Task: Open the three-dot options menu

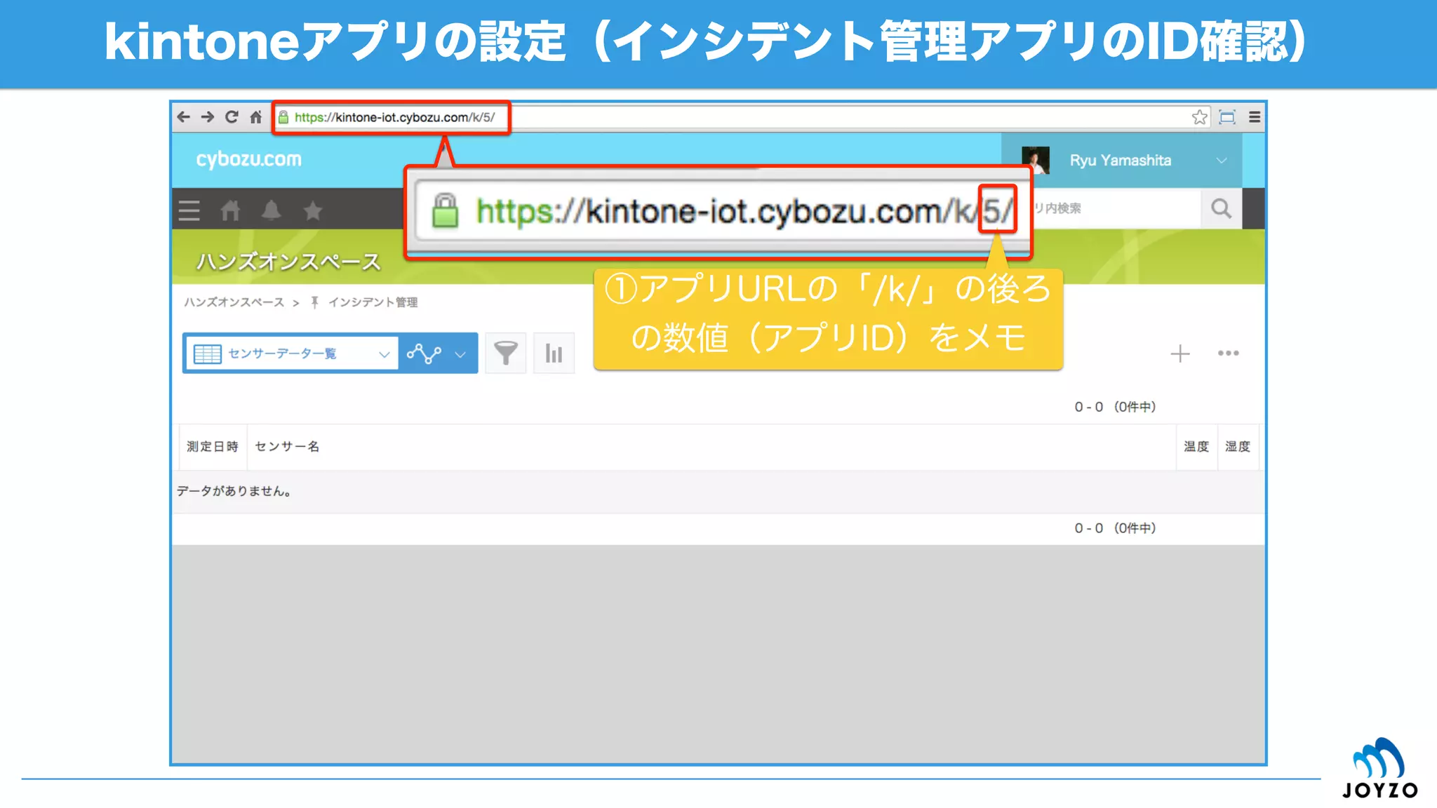Action: 1229,353
